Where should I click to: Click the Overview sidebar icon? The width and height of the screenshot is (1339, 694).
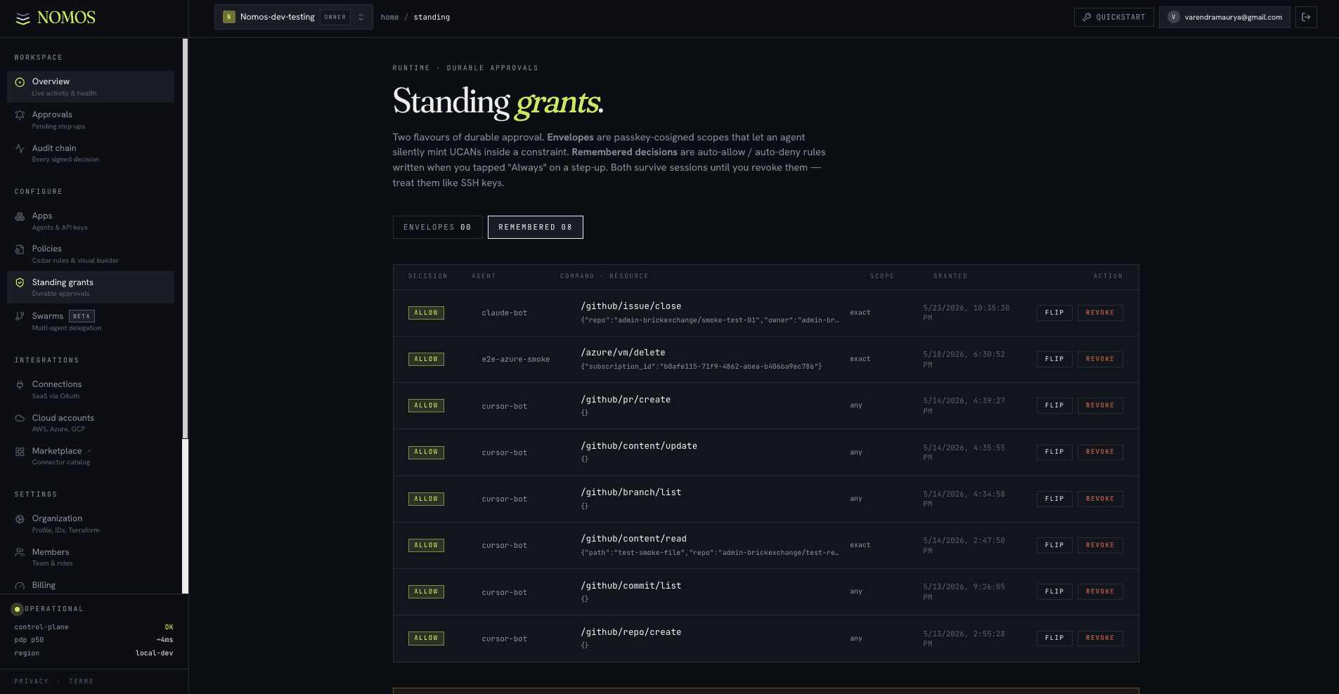pyautogui.click(x=20, y=82)
